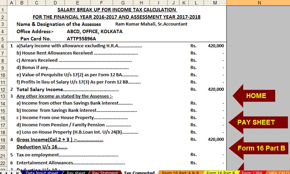Select column N header
290x174 pixels.
[x=258, y=3]
